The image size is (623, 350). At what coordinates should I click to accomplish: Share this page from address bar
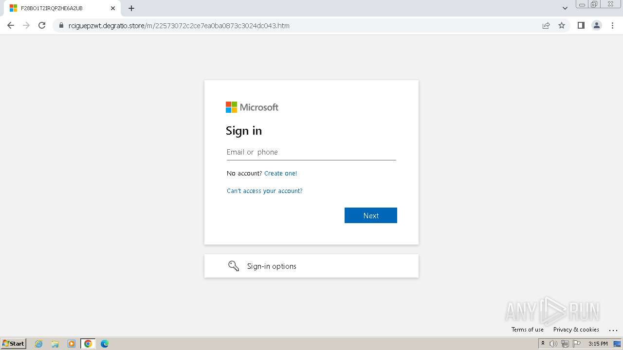[546, 25]
